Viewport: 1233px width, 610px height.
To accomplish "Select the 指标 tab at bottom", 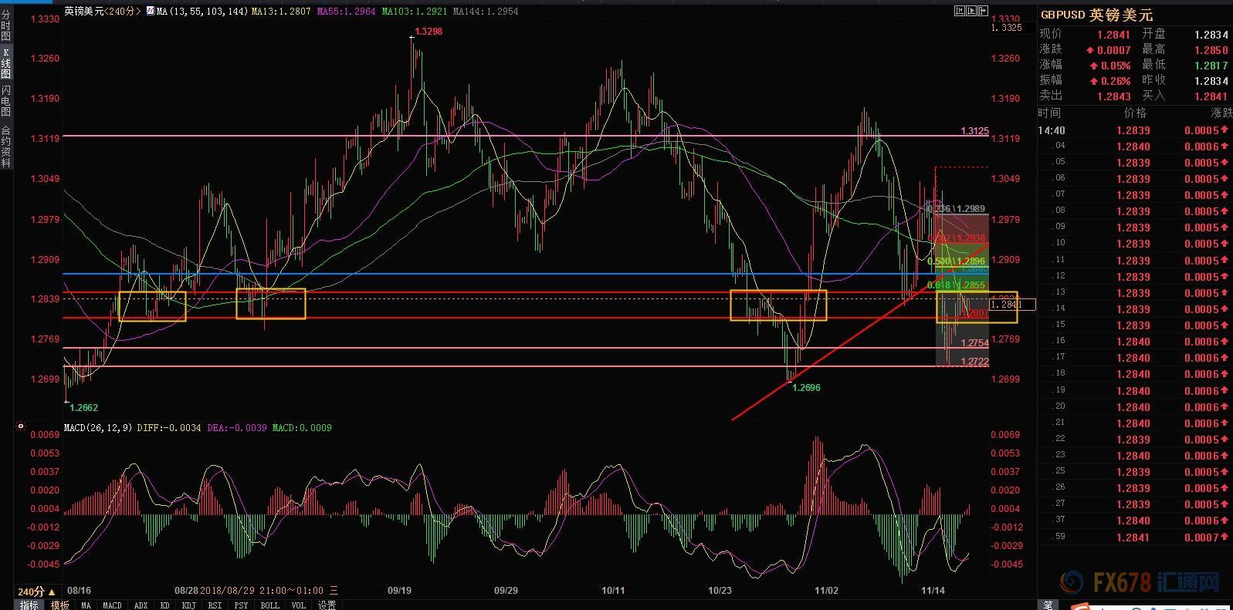I will [29, 605].
